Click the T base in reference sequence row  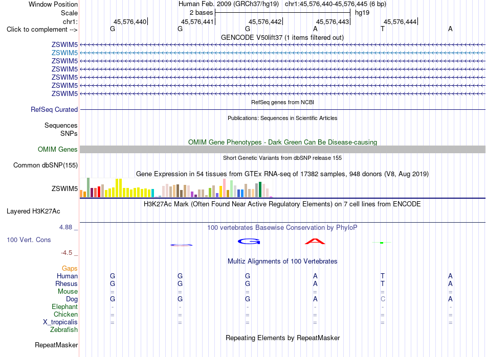[x=383, y=29]
